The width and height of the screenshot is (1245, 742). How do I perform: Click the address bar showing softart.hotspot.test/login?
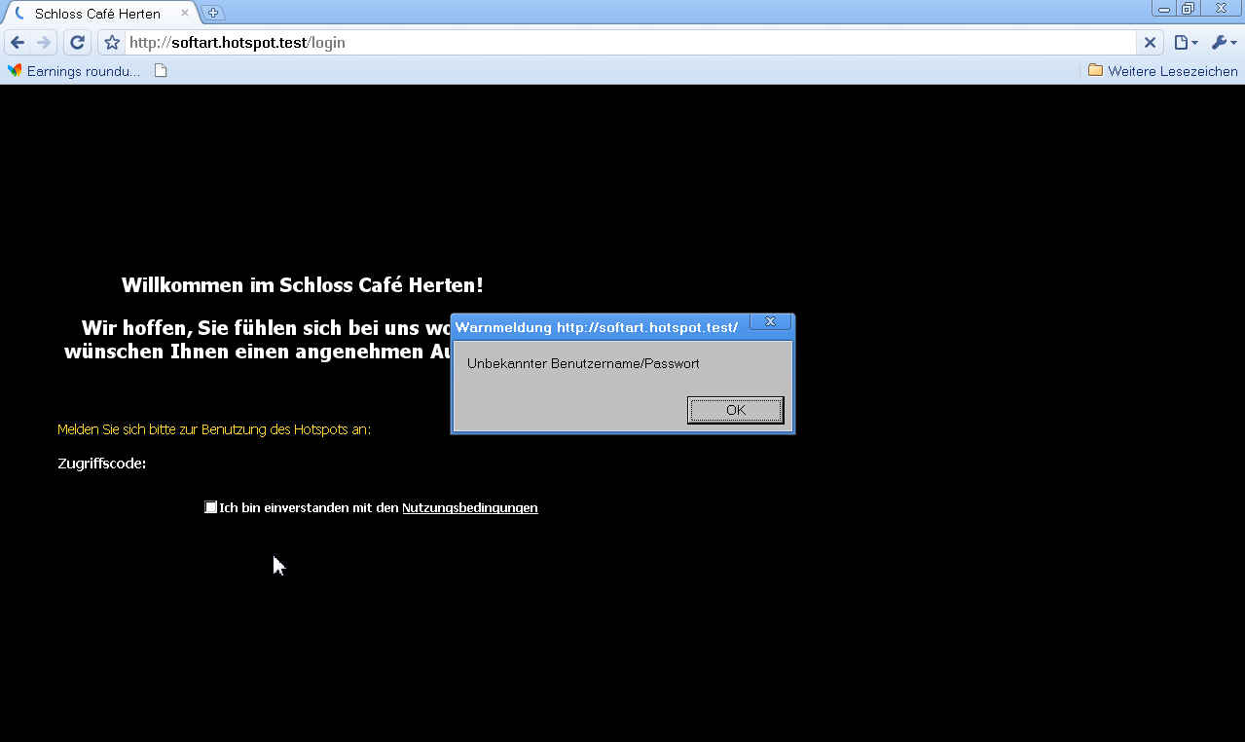[631, 43]
